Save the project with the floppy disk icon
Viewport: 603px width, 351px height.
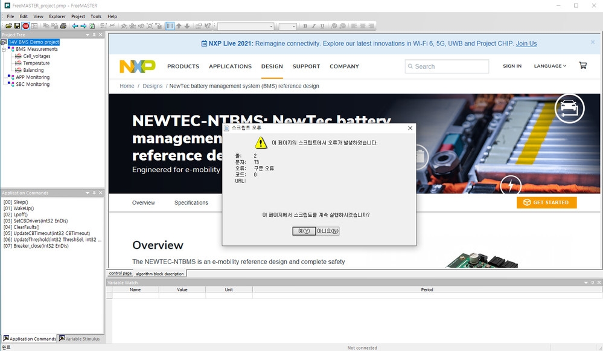[17, 26]
